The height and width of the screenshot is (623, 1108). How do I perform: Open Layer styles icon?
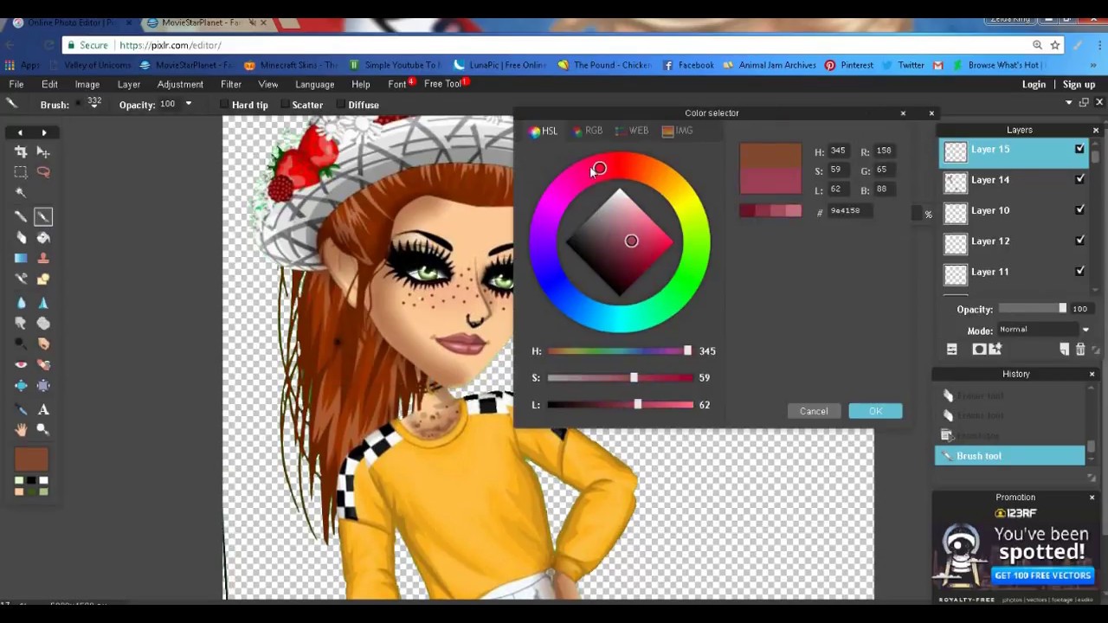point(995,349)
